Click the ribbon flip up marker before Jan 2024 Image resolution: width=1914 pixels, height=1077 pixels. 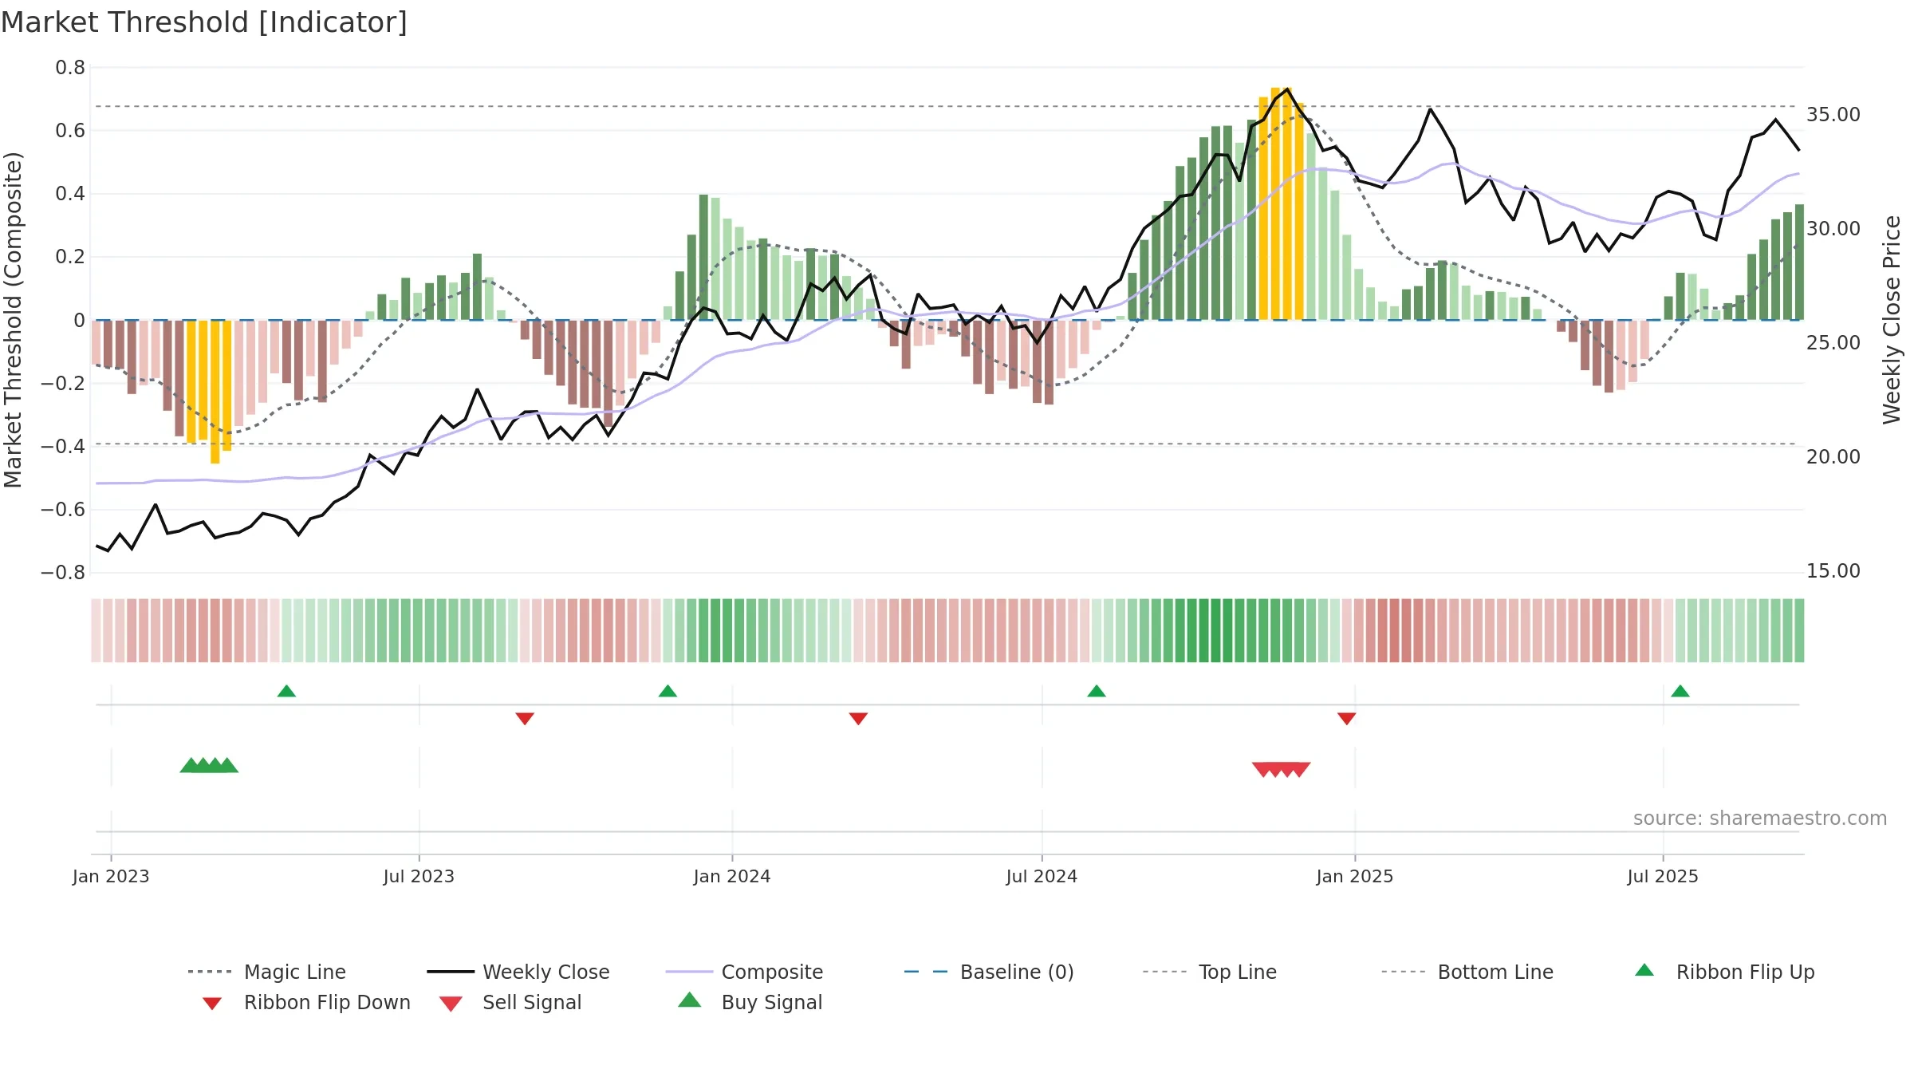(668, 691)
